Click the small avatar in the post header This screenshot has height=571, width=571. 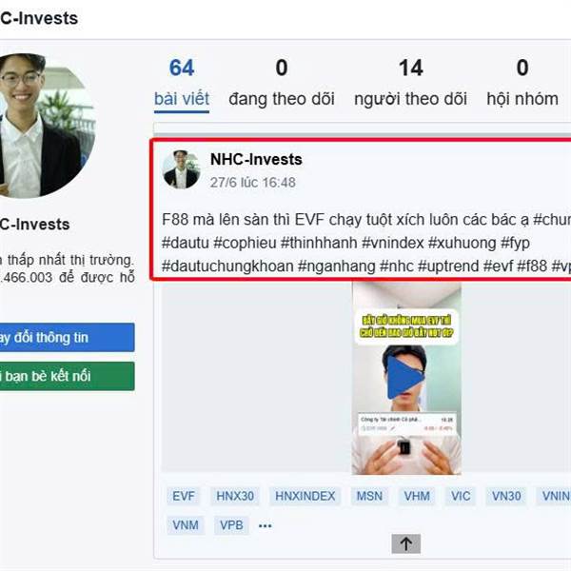[182, 169]
